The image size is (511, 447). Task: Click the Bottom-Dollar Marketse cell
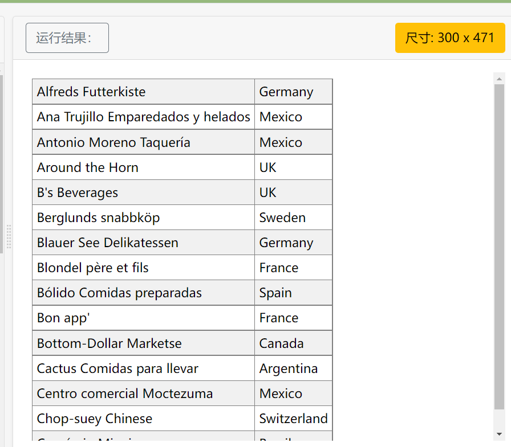[x=143, y=343]
